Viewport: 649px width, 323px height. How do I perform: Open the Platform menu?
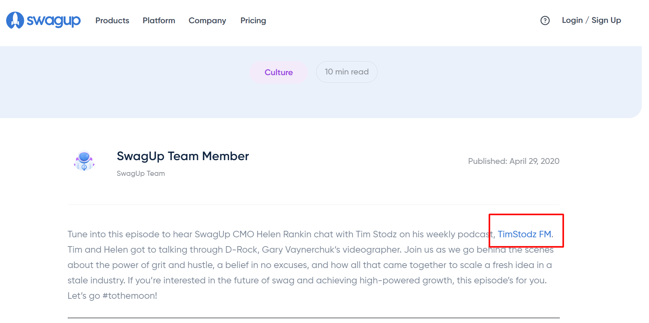coord(159,20)
